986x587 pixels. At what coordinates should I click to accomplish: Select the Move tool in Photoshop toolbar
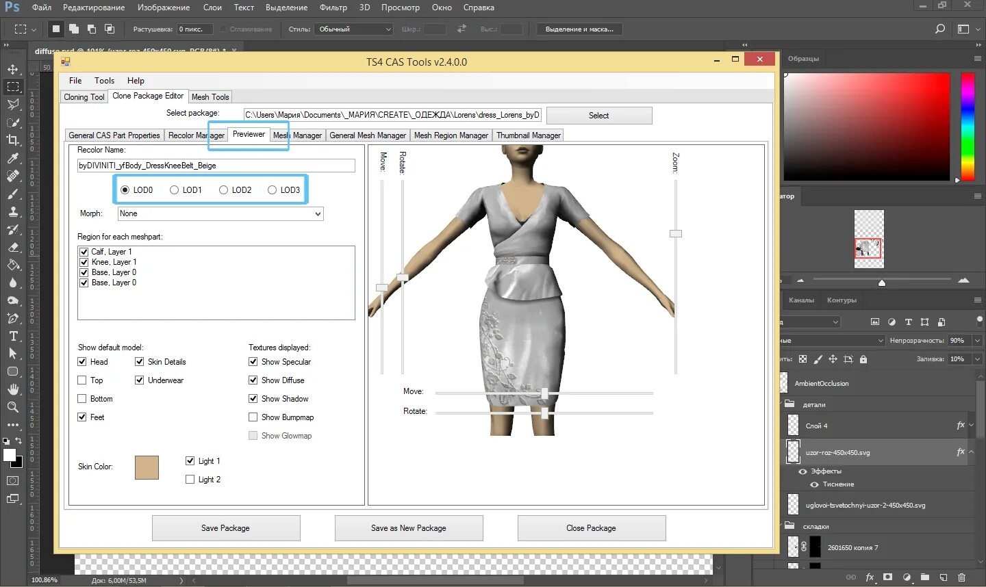click(x=13, y=69)
